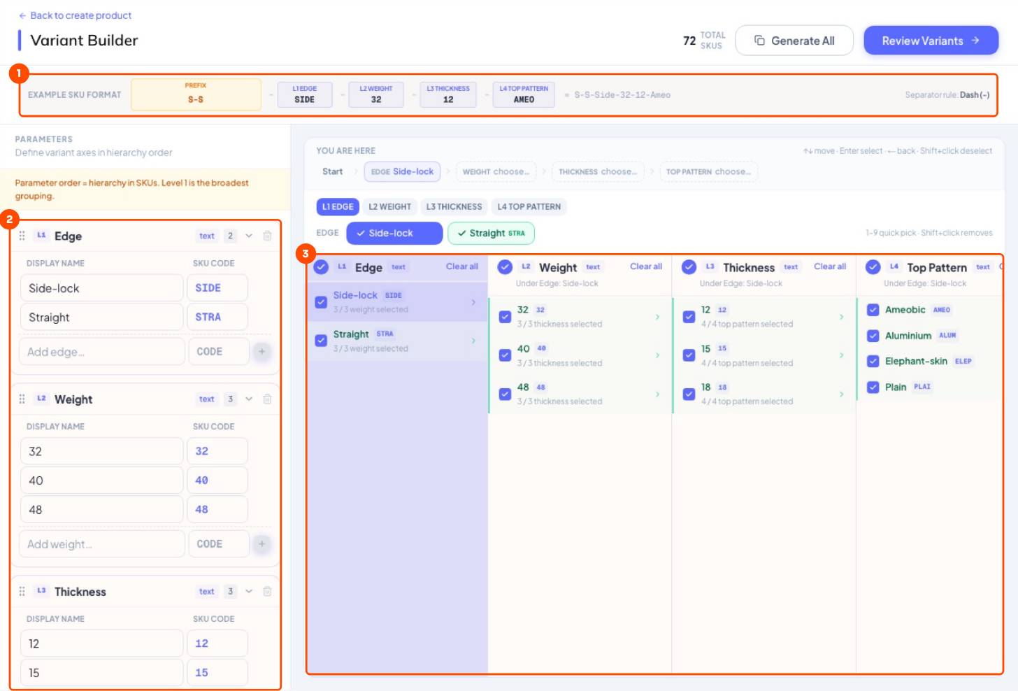Click the WEIGHT choose breadcrumb step
The height and width of the screenshot is (691, 1018).
[x=495, y=171]
